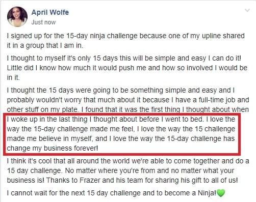Screen dimensions: 256x202
Task: Click the highlighted text 'change my business forever!'
Action: click(53, 148)
